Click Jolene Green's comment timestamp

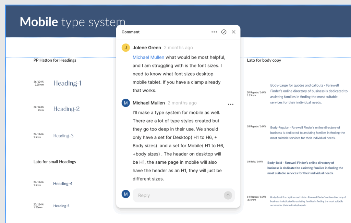pyautogui.click(x=178, y=48)
